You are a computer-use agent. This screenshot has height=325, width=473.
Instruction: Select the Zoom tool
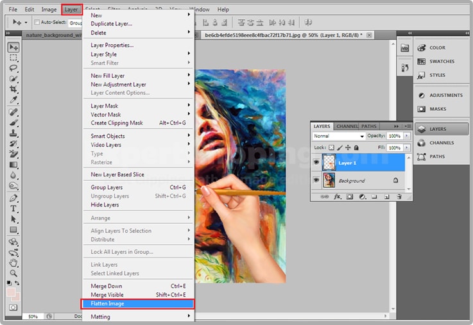pos(13,273)
